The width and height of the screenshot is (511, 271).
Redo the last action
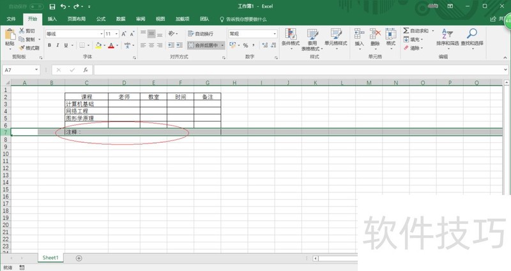click(76, 6)
